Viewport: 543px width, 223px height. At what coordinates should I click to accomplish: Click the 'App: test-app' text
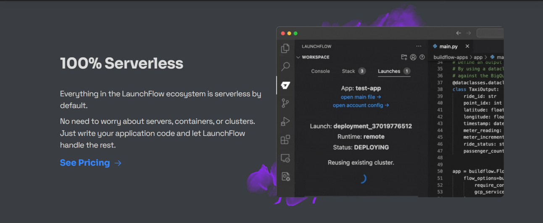click(361, 88)
